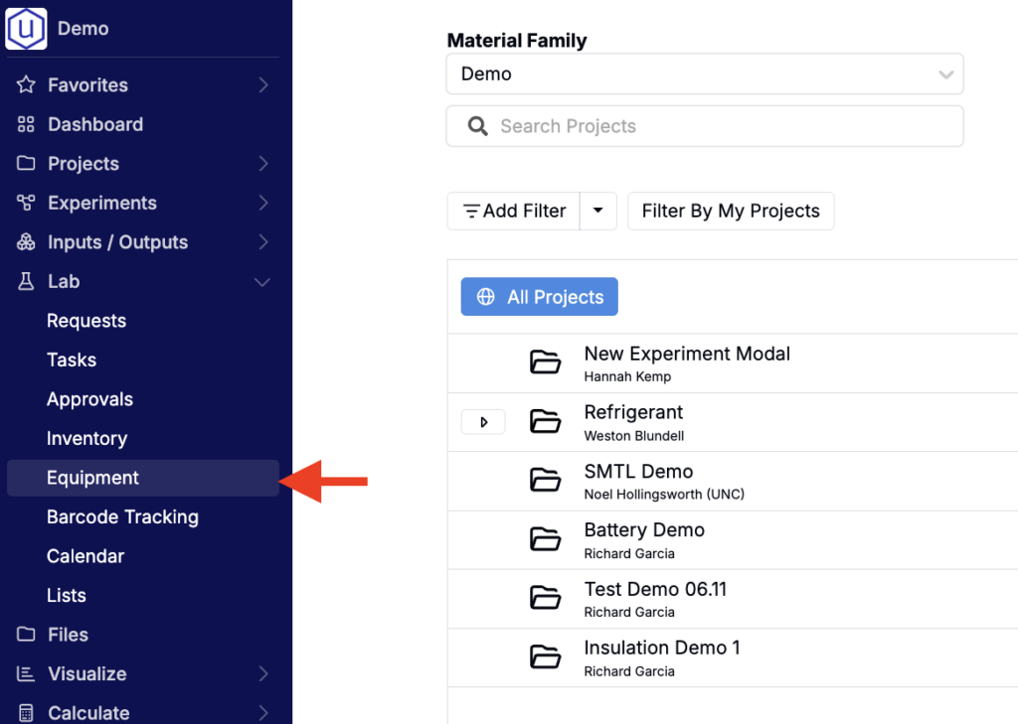This screenshot has width=1018, height=724.
Task: Click the Visualize chart icon
Action: [x=26, y=673]
